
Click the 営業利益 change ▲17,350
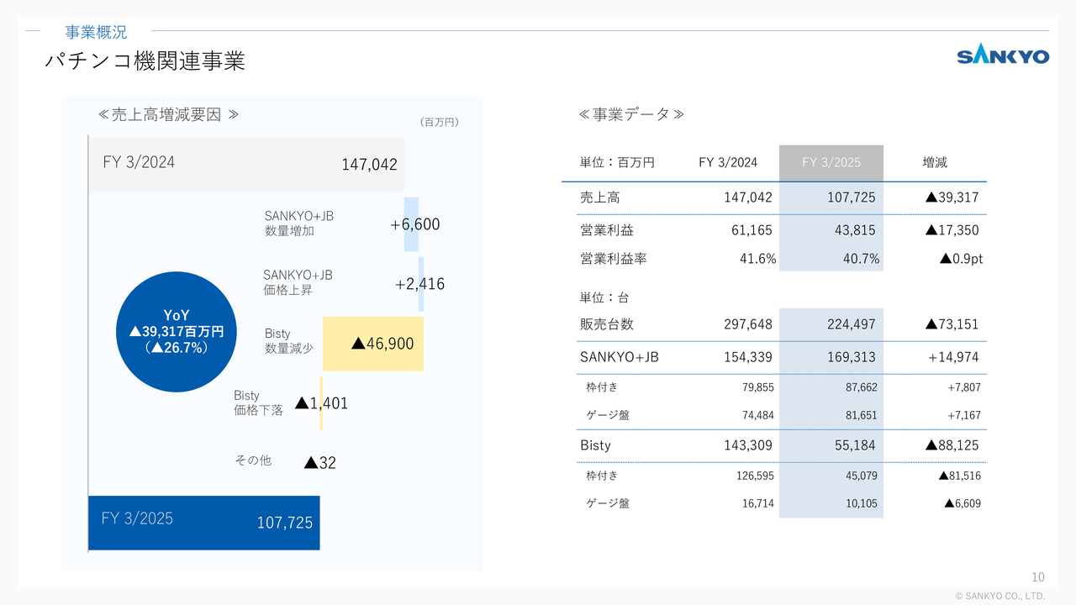[952, 229]
